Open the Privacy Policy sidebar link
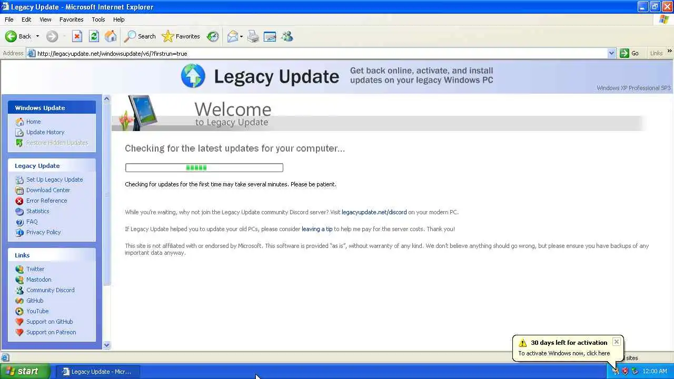 click(43, 232)
